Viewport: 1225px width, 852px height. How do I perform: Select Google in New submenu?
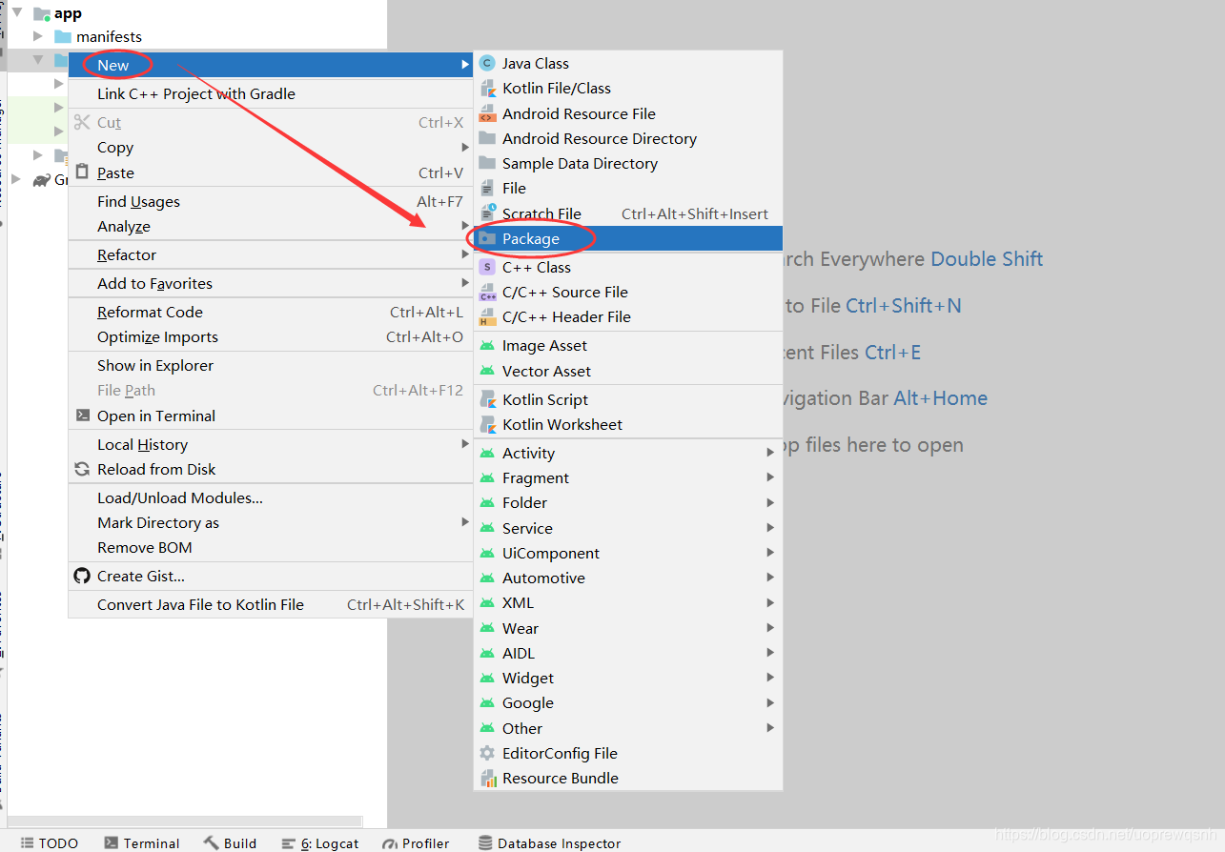[628, 703]
